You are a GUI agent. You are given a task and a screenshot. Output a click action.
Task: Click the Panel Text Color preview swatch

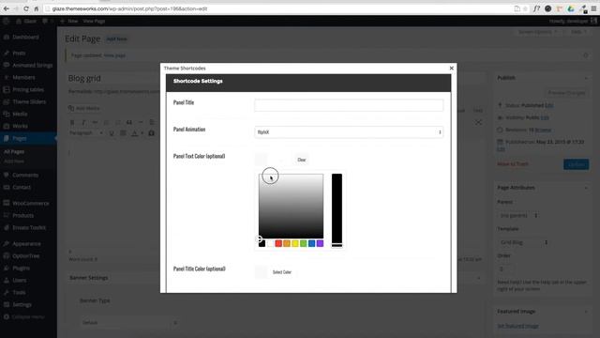coord(262,160)
